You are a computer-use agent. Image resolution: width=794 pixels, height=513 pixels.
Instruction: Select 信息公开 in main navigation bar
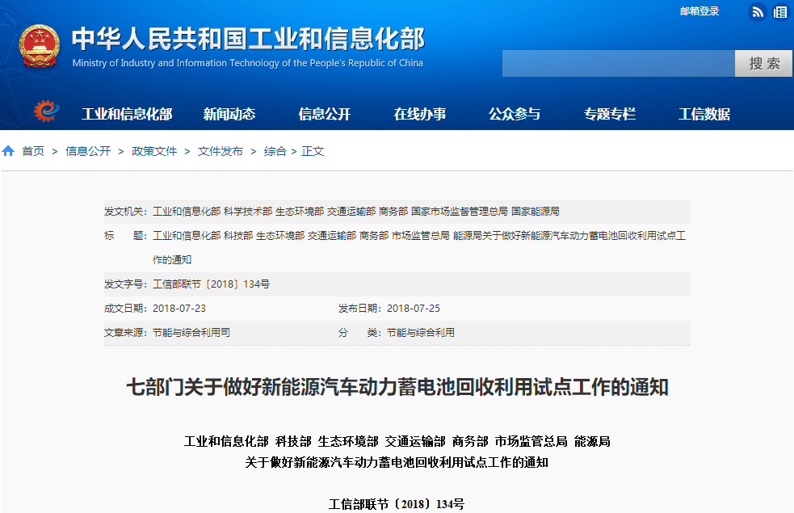(x=325, y=114)
